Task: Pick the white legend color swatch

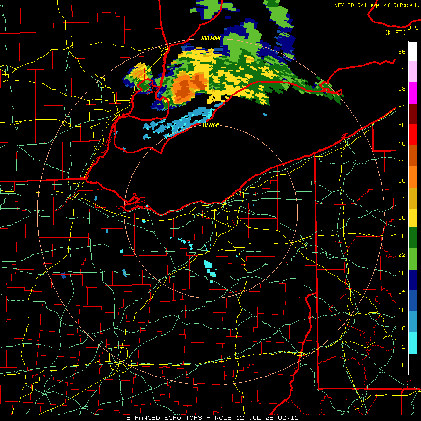Action: pyautogui.click(x=413, y=51)
